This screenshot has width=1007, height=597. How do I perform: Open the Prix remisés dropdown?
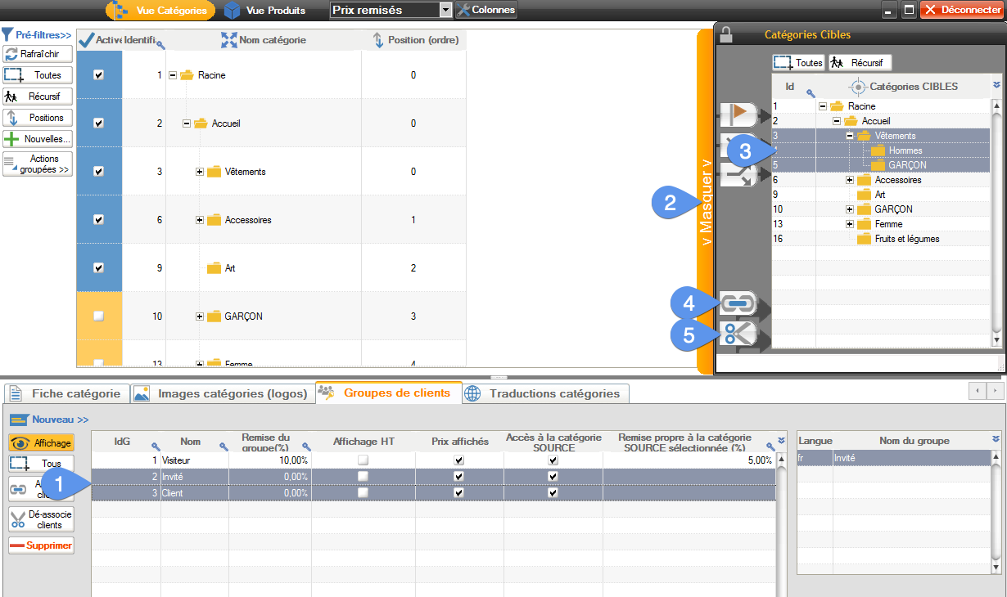pos(445,10)
